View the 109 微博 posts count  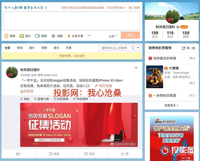pyautogui.click(x=186, y=34)
